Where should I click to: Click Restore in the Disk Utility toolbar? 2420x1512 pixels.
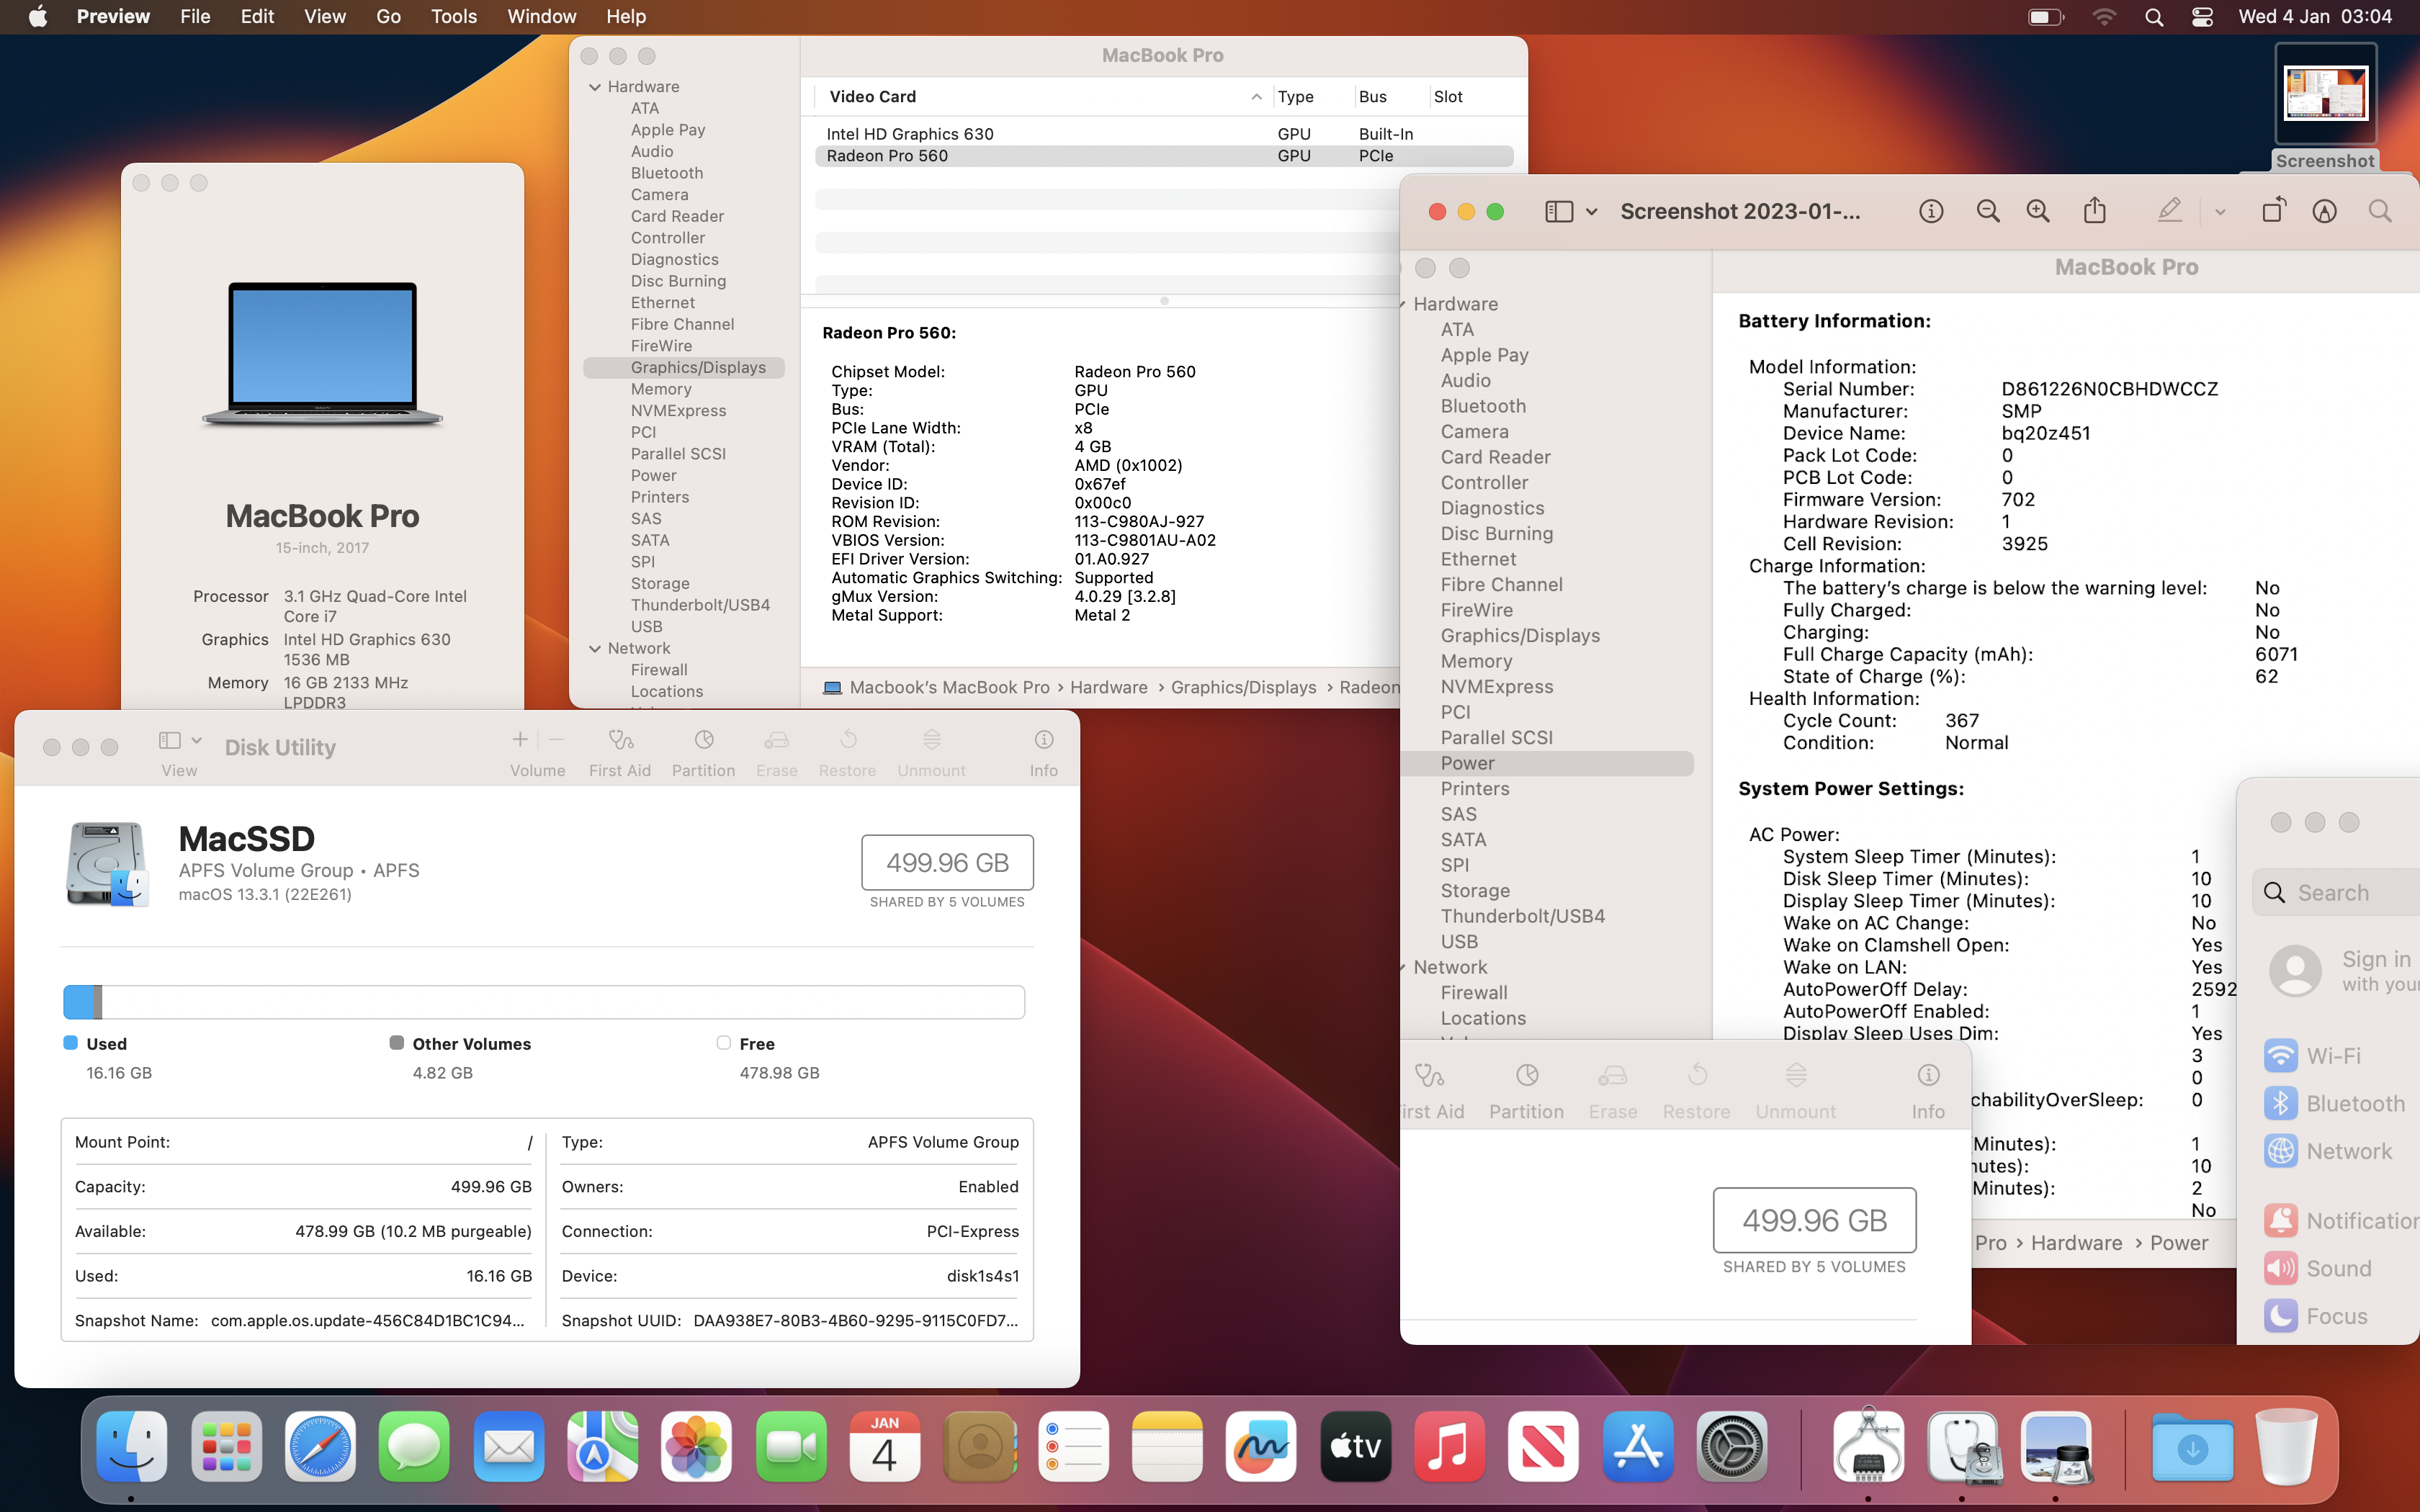pyautogui.click(x=847, y=752)
